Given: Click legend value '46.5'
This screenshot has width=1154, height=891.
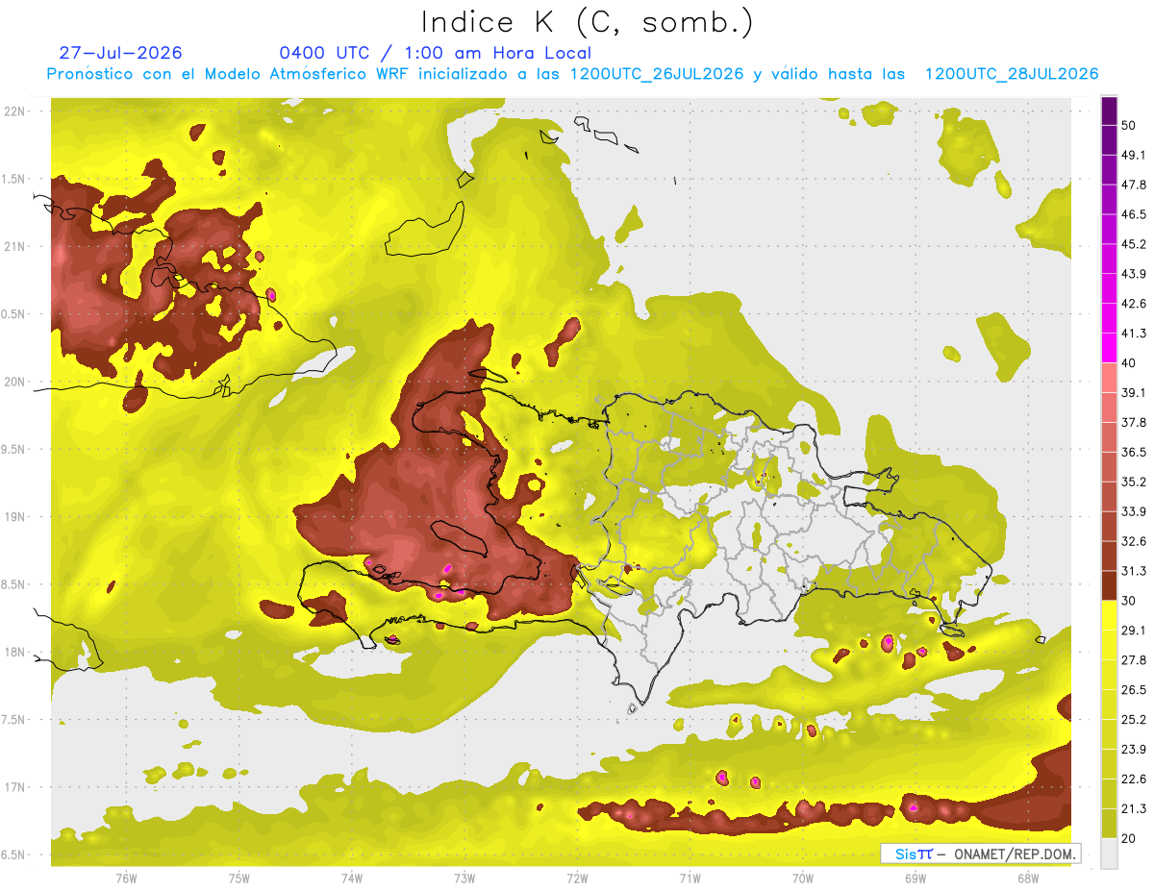Looking at the screenshot, I should pos(1134,214).
